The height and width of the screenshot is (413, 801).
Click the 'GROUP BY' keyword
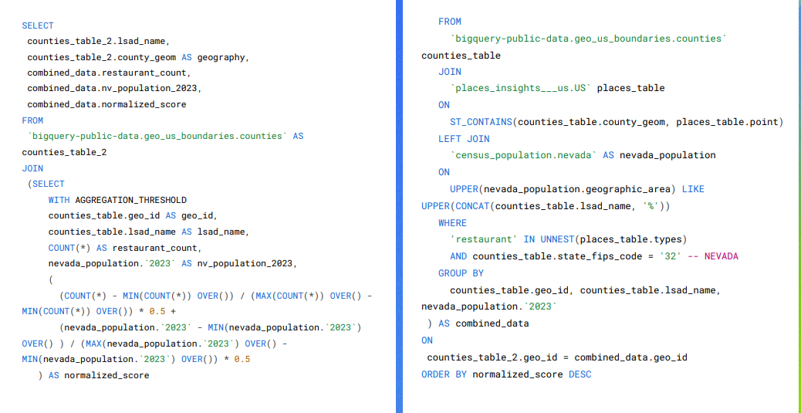pos(461,273)
